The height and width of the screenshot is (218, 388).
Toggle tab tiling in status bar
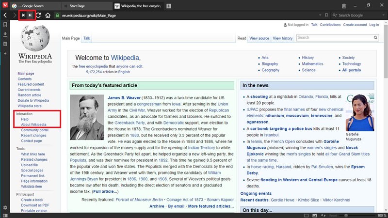point(306,216)
